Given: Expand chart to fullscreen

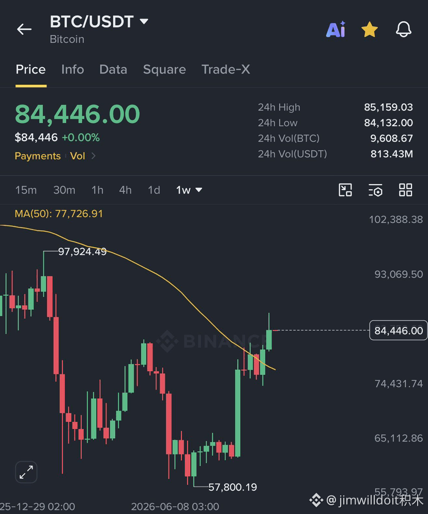Looking at the screenshot, I should tap(26, 472).
